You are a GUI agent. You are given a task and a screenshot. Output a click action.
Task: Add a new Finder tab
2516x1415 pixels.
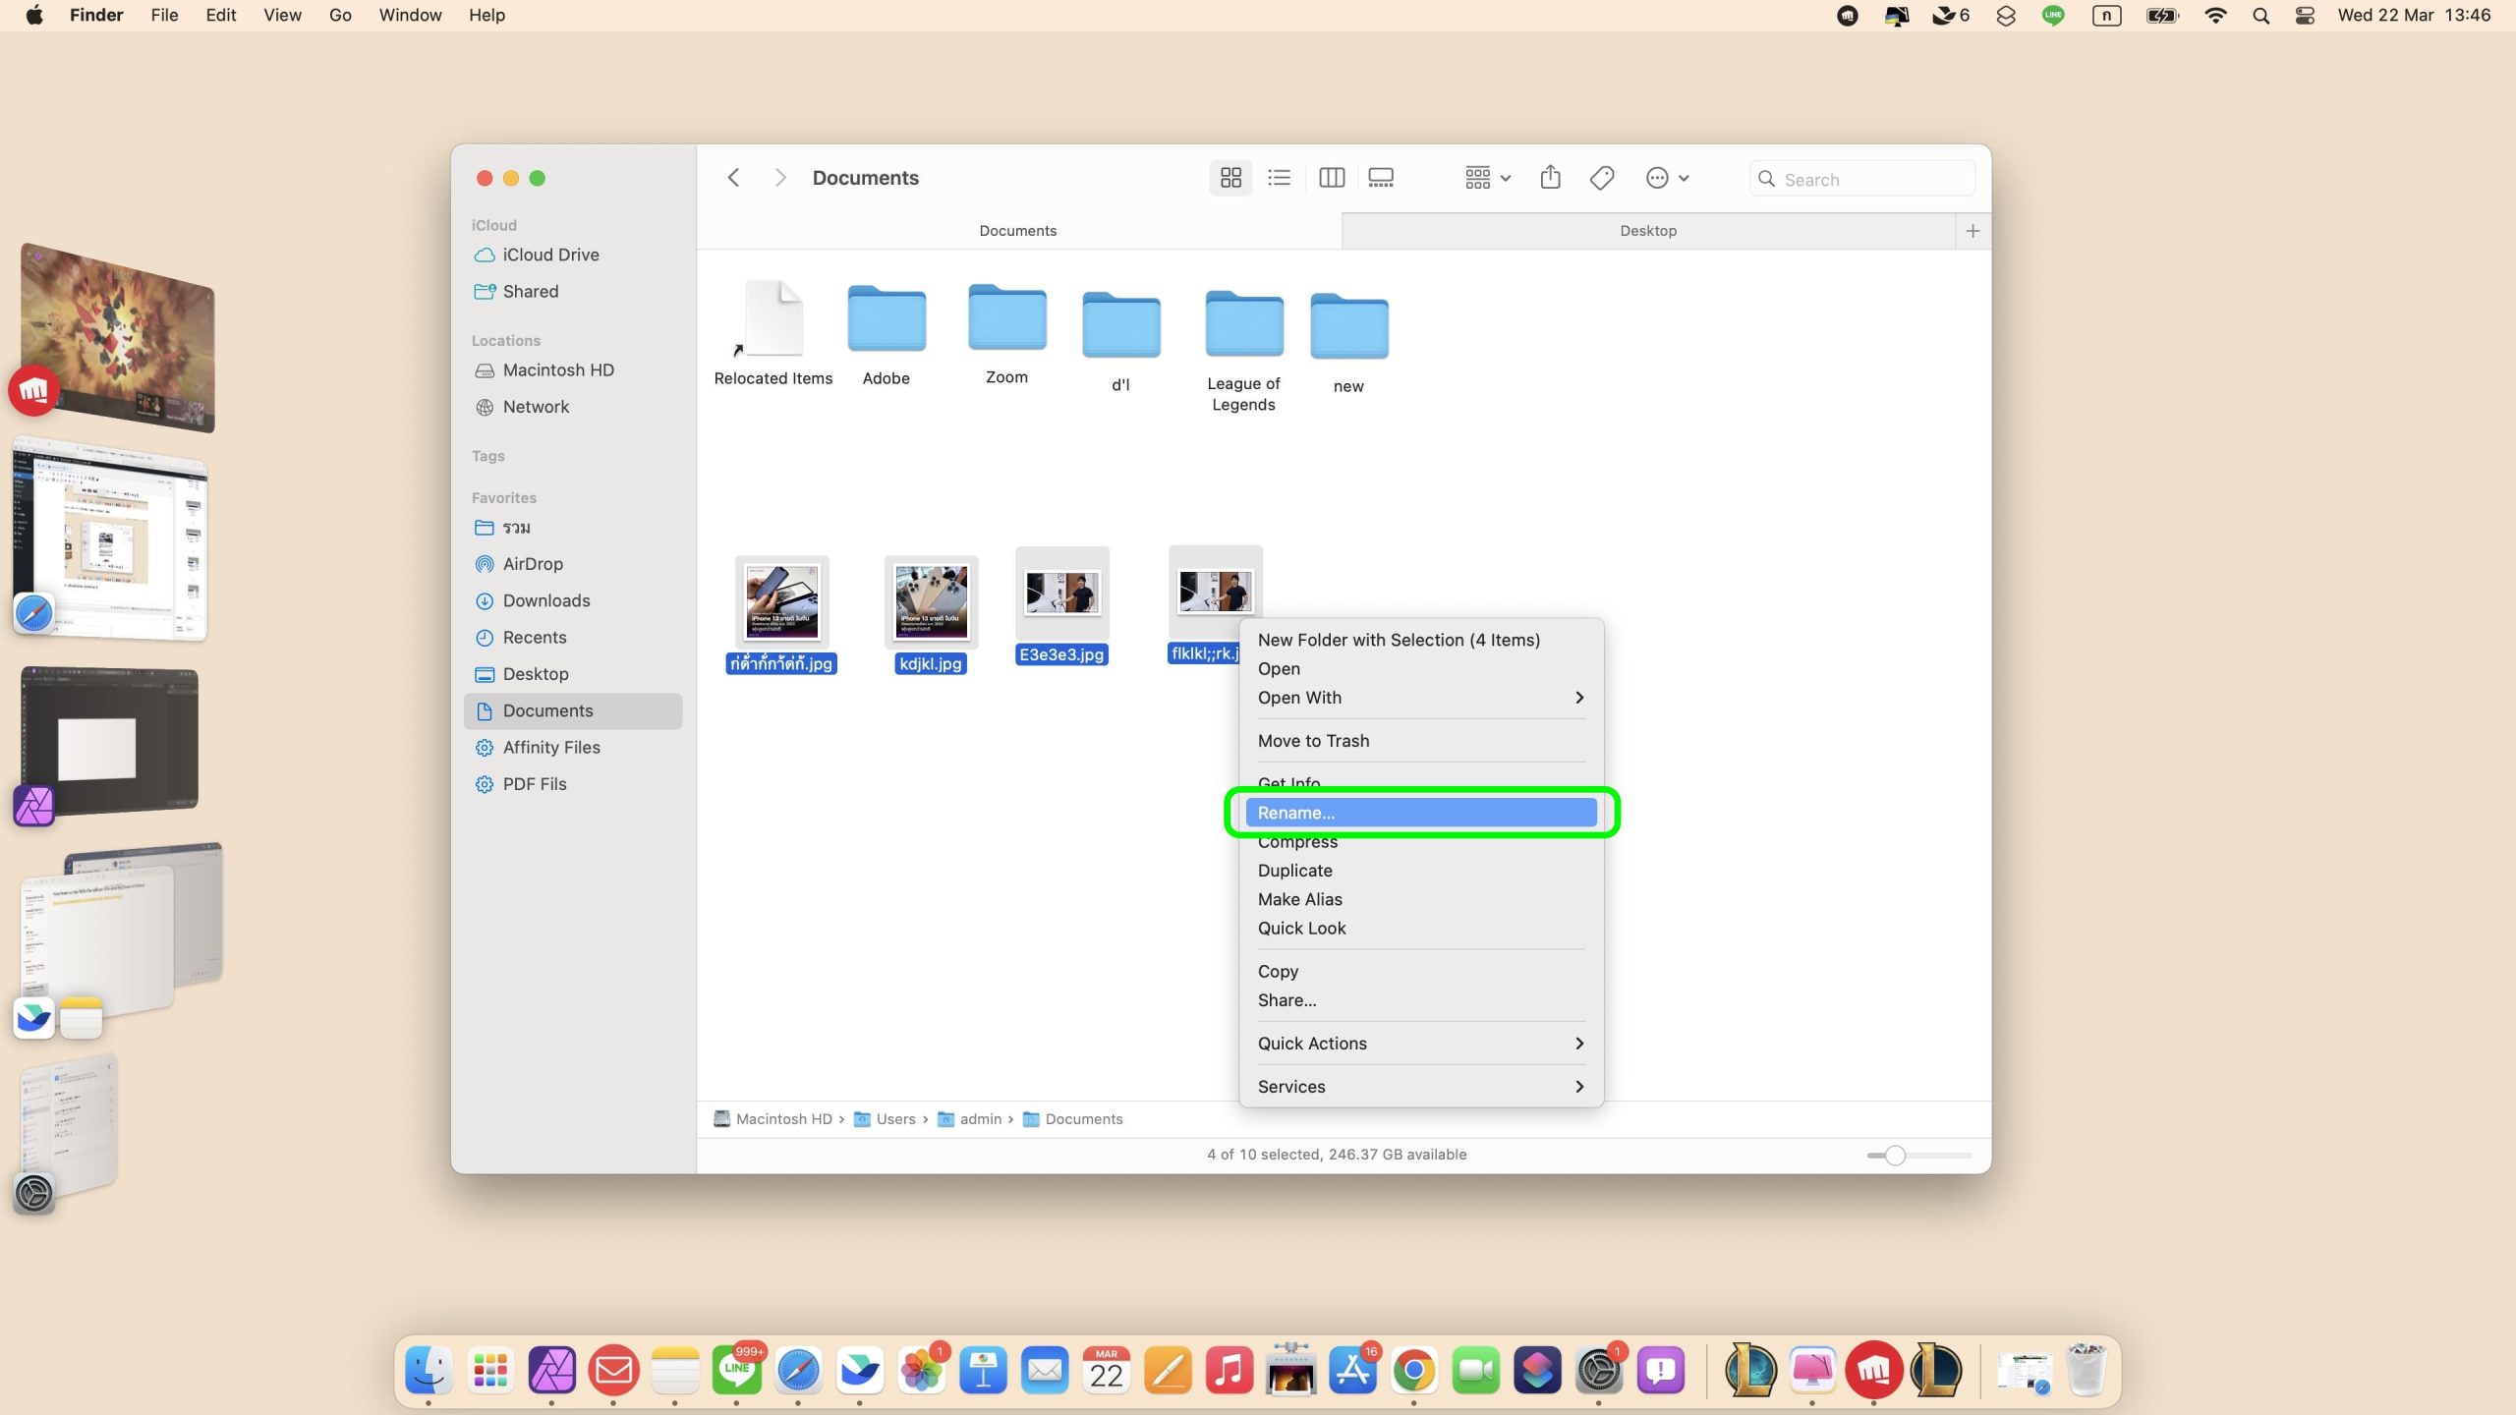pos(1972,231)
